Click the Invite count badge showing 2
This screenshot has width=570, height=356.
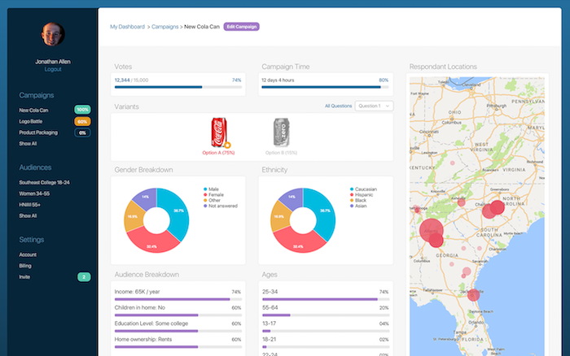83,277
